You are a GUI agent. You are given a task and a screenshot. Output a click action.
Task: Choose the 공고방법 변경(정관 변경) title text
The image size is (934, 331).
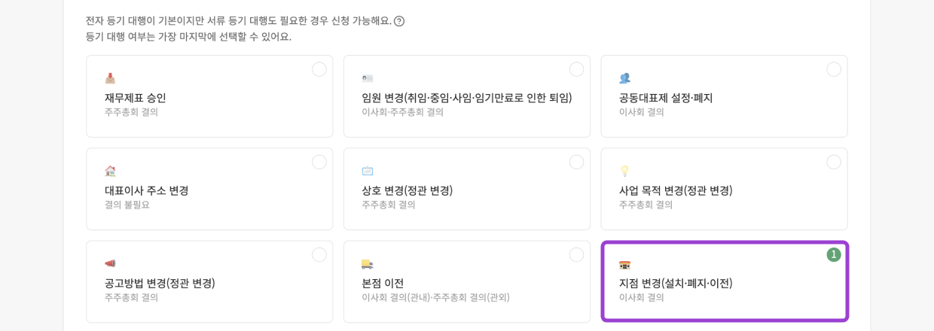160,283
